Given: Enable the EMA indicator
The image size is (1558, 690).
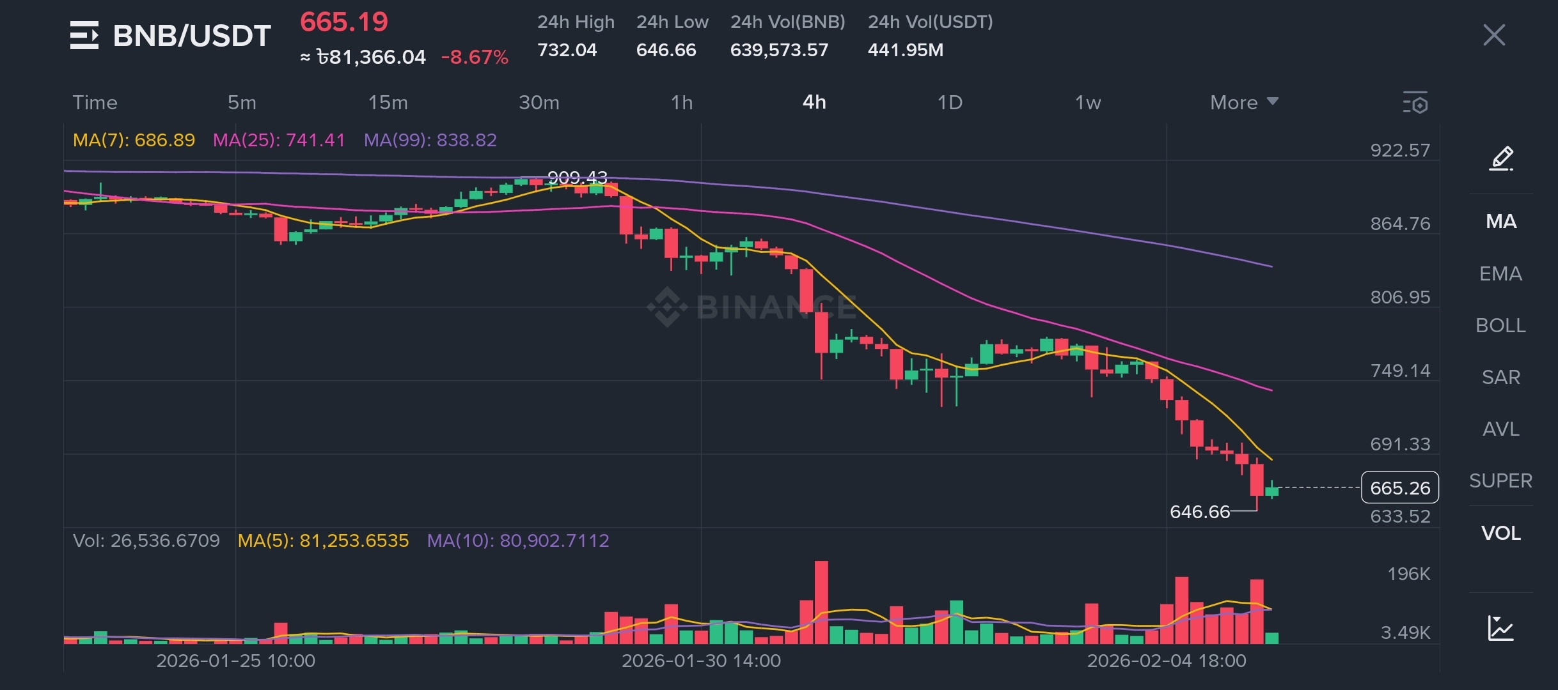Looking at the screenshot, I should point(1500,273).
